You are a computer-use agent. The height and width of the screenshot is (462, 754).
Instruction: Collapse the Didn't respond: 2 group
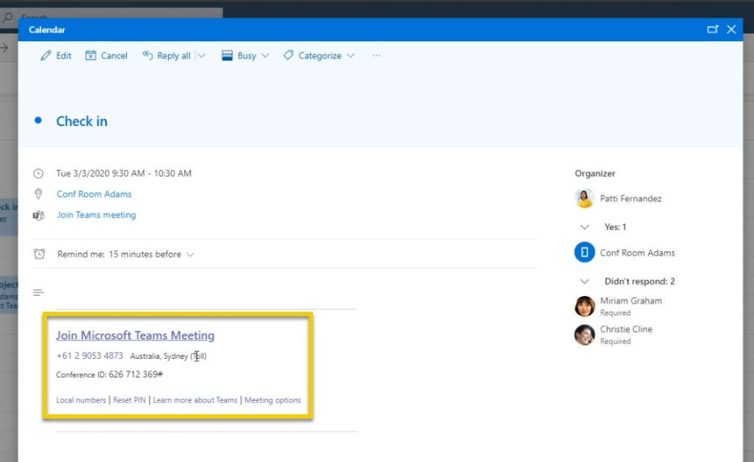584,281
